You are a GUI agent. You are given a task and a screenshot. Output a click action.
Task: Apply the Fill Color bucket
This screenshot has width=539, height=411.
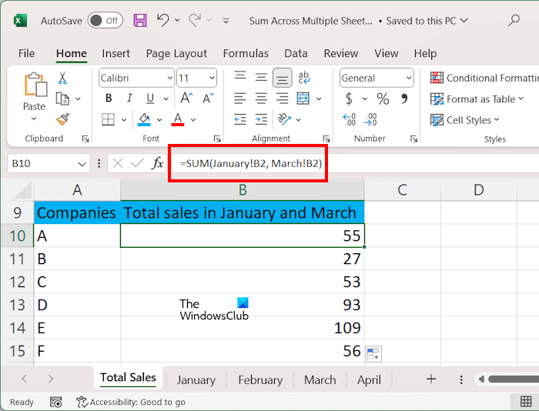(145, 119)
